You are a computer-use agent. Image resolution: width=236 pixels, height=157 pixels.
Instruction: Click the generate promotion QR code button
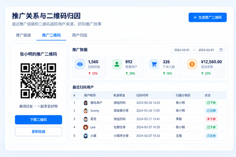207,17
